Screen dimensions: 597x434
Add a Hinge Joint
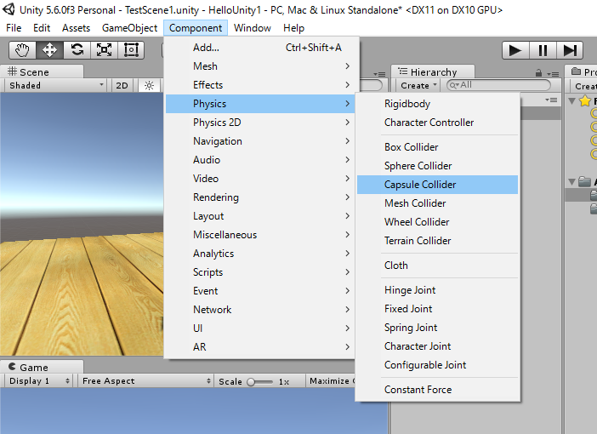tap(437, 290)
